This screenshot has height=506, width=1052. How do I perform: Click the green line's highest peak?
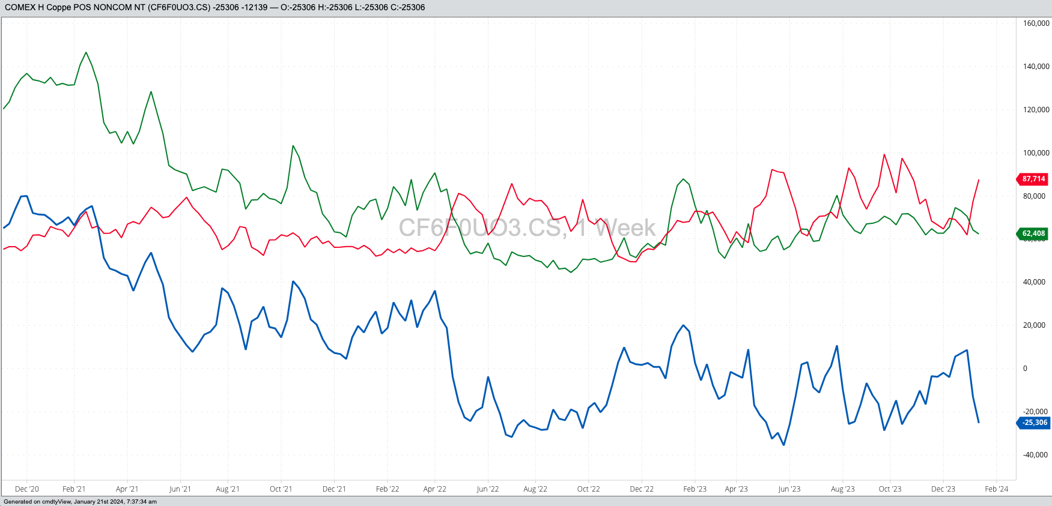pos(86,53)
